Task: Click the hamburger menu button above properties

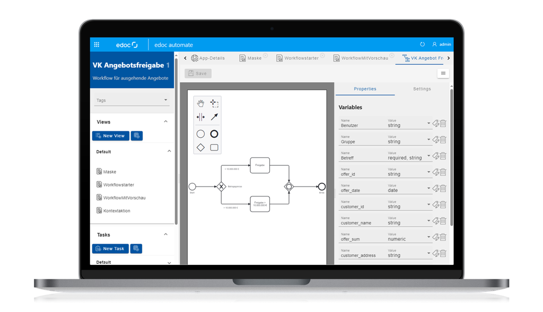Action: click(x=443, y=73)
